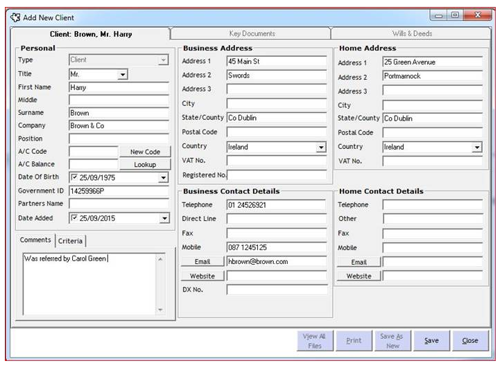Click the View All Files button

[315, 341]
